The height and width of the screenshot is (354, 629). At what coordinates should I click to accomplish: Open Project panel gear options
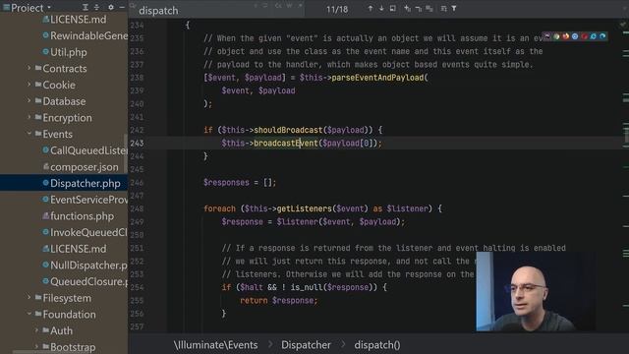[x=111, y=7]
